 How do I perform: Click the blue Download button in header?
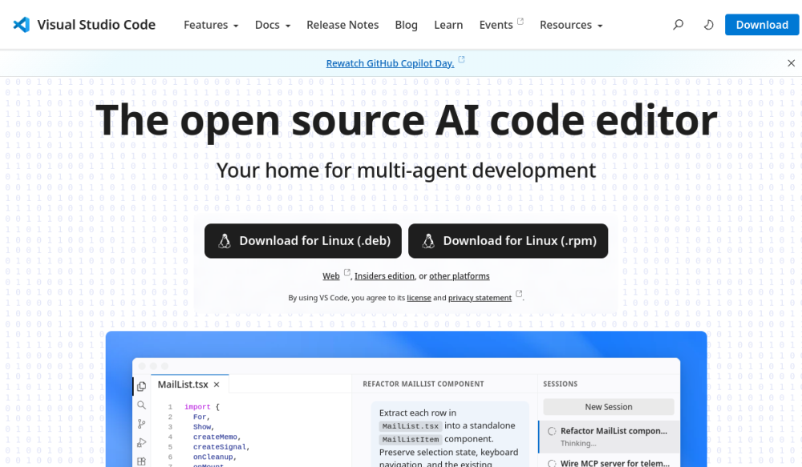coord(762,25)
